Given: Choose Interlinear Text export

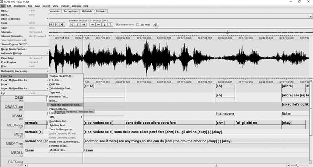Looking at the screenshot, I should click(x=66, y=97).
